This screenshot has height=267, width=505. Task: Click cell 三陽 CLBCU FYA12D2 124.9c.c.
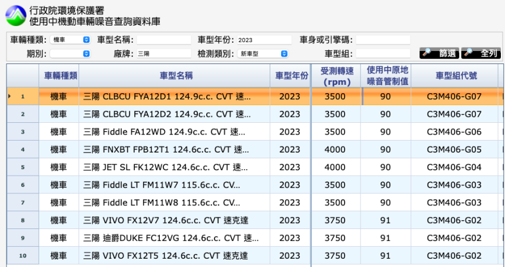tap(174, 114)
